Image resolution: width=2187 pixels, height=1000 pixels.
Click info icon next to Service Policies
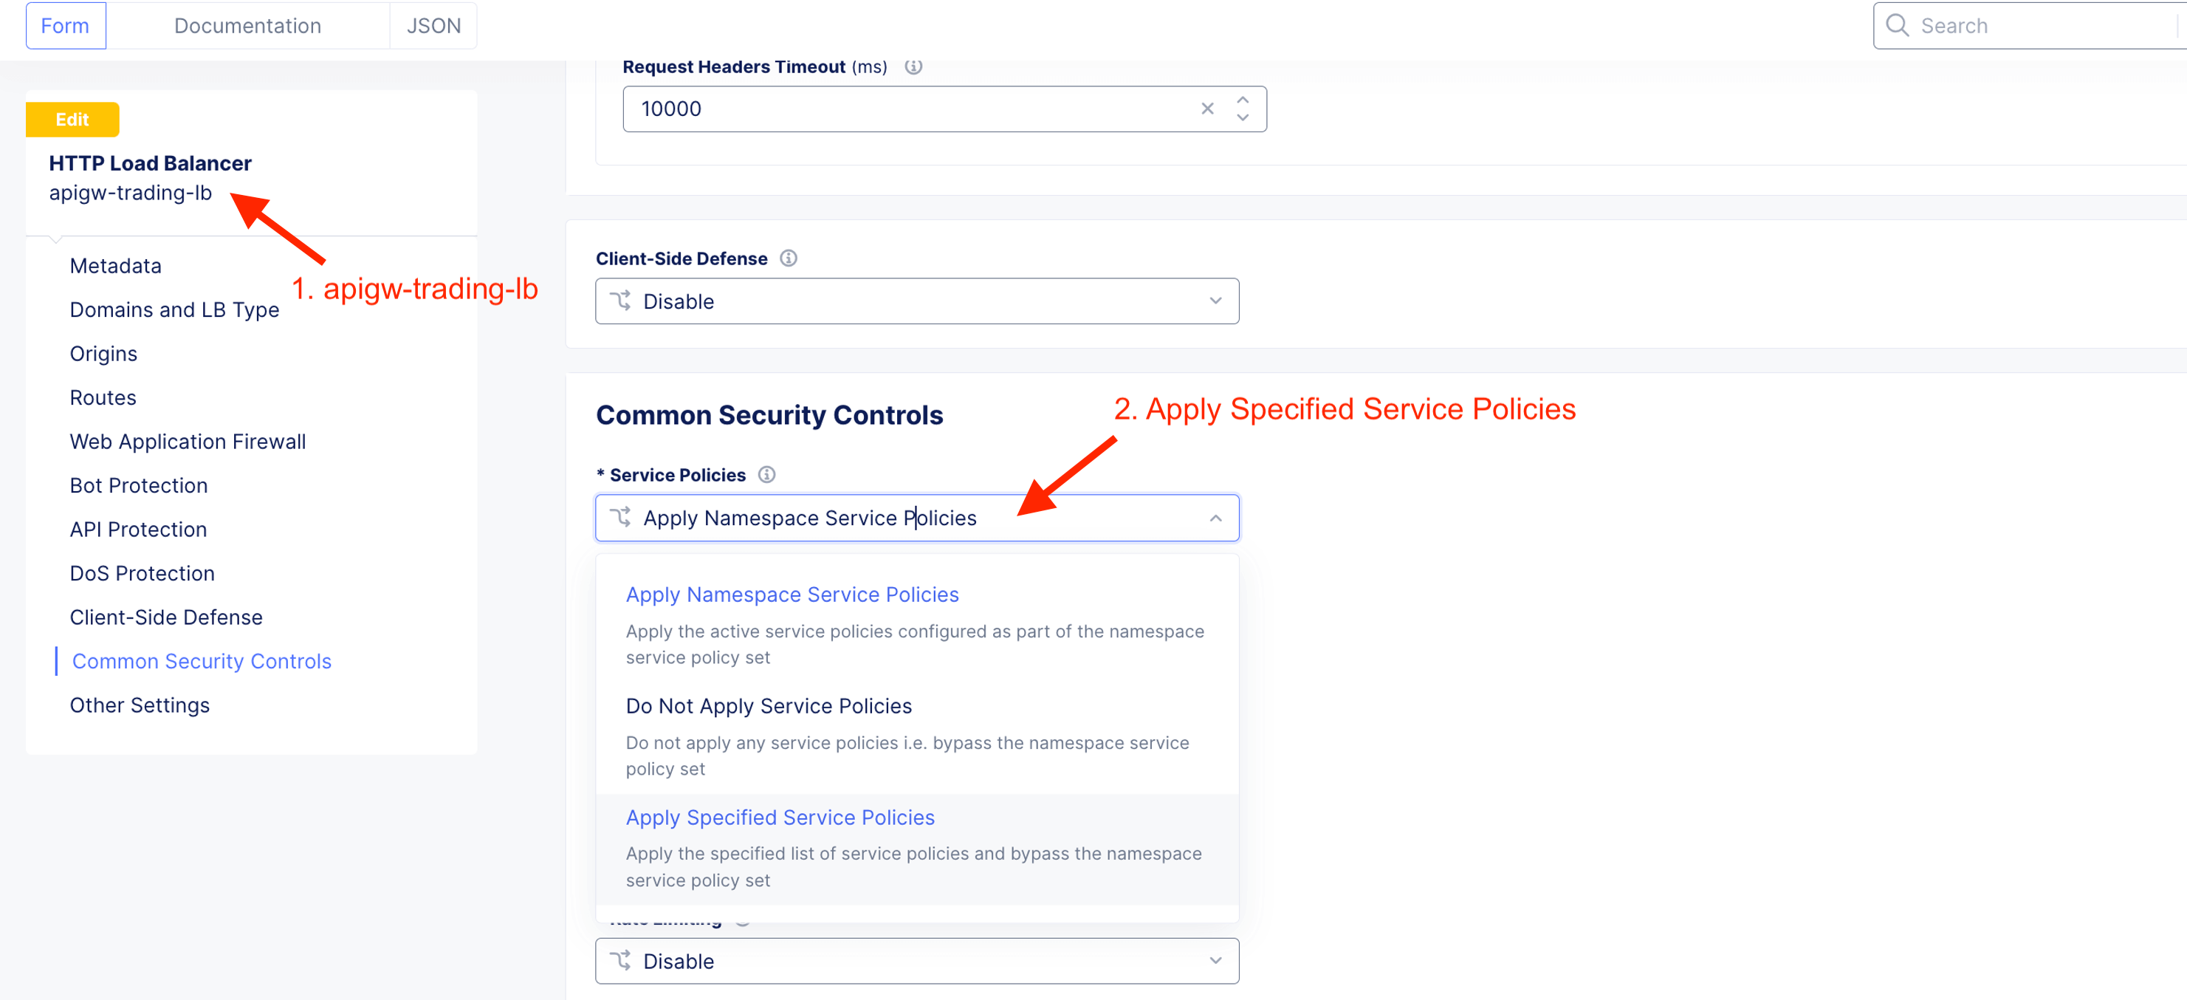coord(766,475)
